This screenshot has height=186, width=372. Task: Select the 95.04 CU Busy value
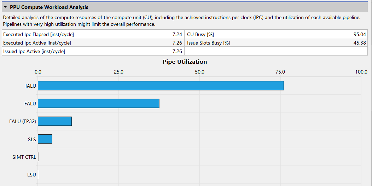360,34
